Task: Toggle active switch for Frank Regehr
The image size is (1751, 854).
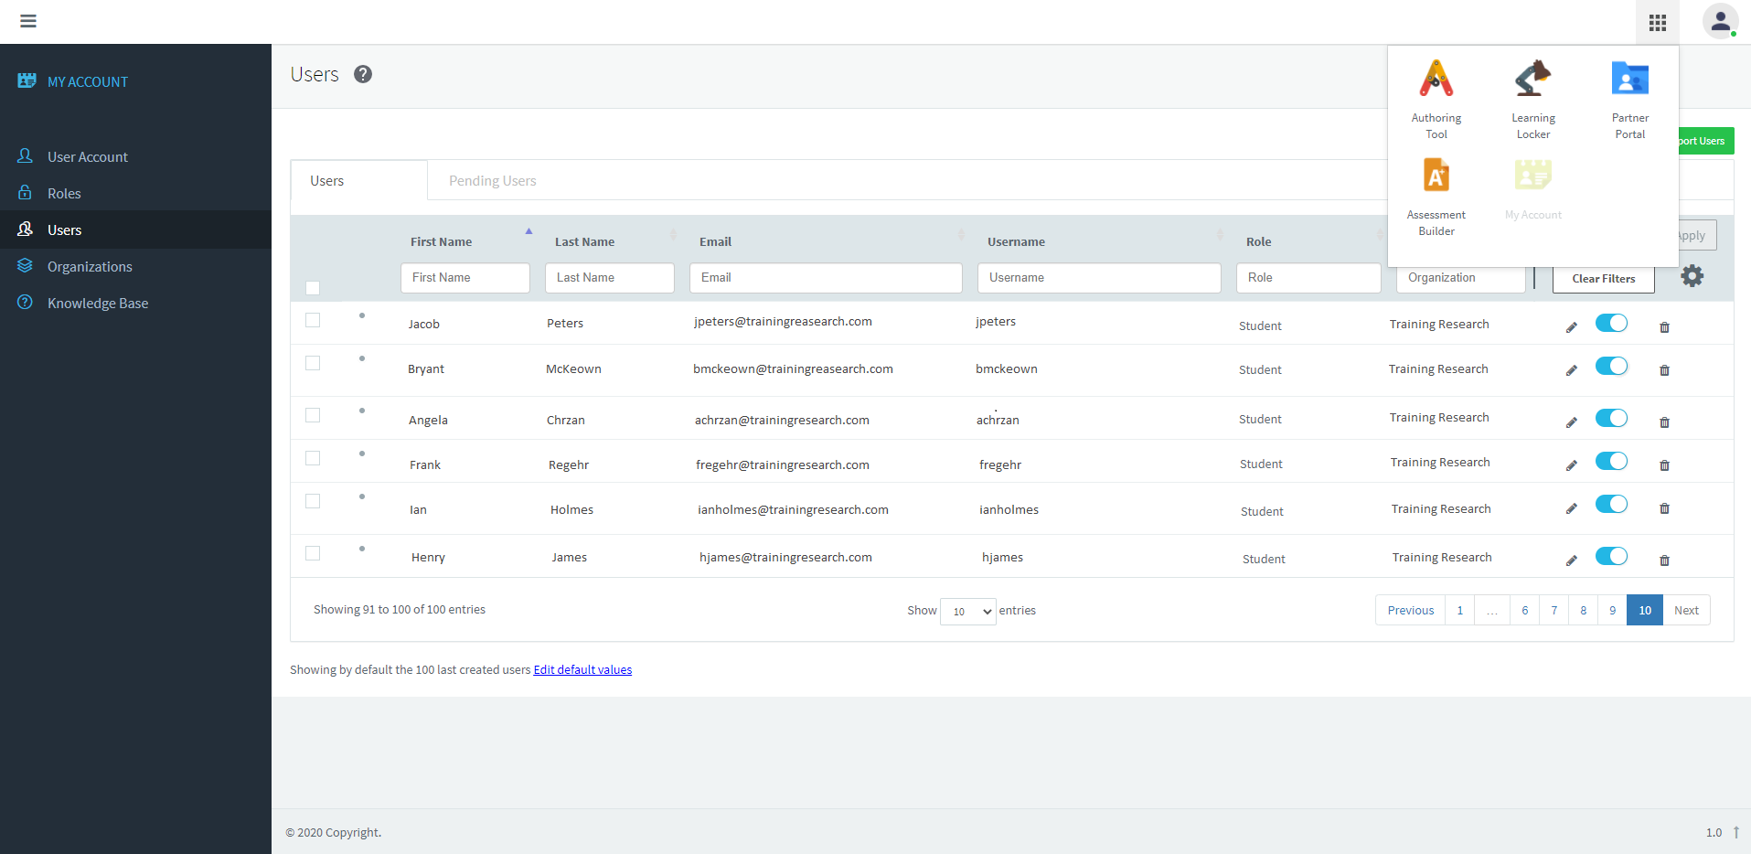Action: click(x=1611, y=461)
